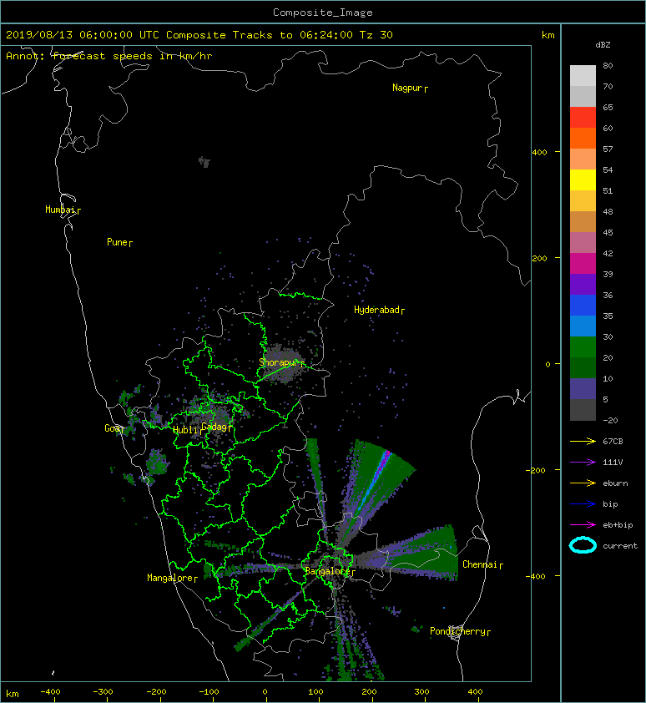646x703 pixels.
Task: Click the Gadag city label
Action: click(x=214, y=427)
